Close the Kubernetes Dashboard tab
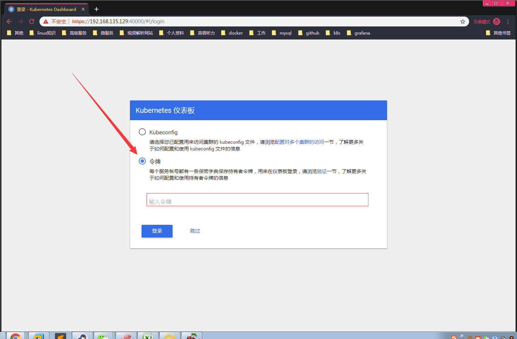The width and height of the screenshot is (517, 339). point(83,9)
